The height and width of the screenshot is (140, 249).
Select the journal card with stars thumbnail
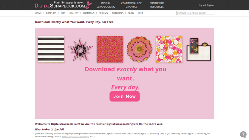199,49
